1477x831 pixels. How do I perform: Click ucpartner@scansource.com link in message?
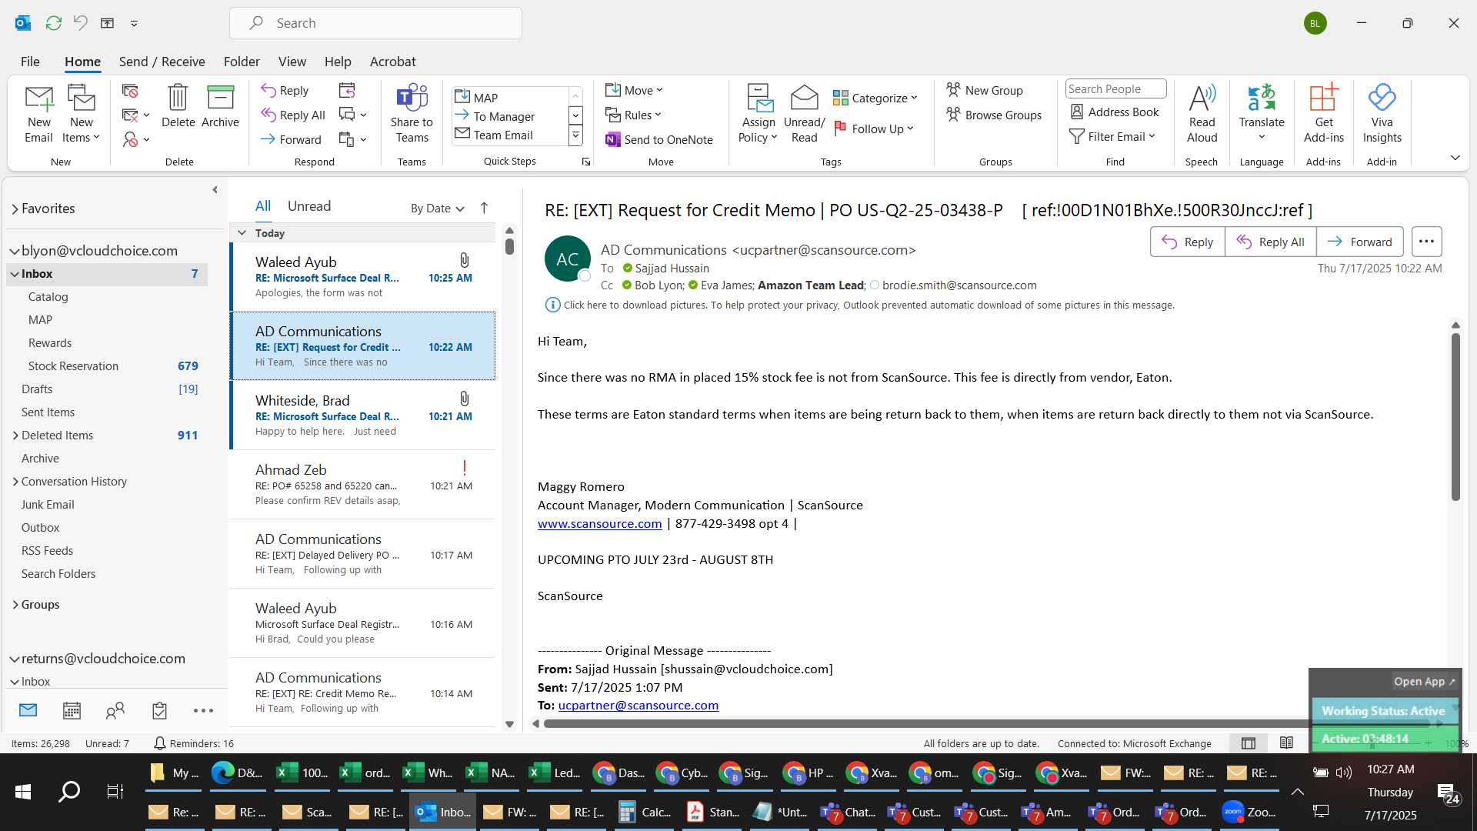[638, 705]
